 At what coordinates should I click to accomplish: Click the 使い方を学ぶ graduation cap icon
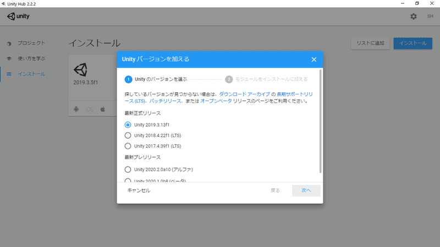coord(9,59)
